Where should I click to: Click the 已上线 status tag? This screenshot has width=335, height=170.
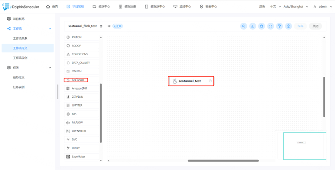tap(118, 26)
